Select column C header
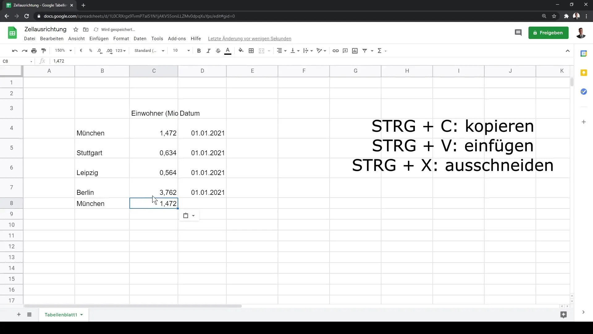The height and width of the screenshot is (334, 593). [154, 71]
